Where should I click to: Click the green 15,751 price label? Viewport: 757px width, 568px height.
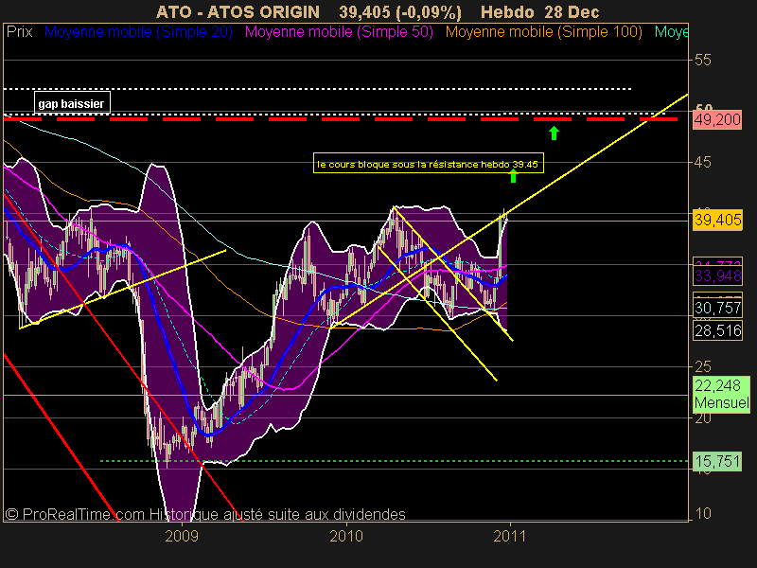tap(717, 461)
